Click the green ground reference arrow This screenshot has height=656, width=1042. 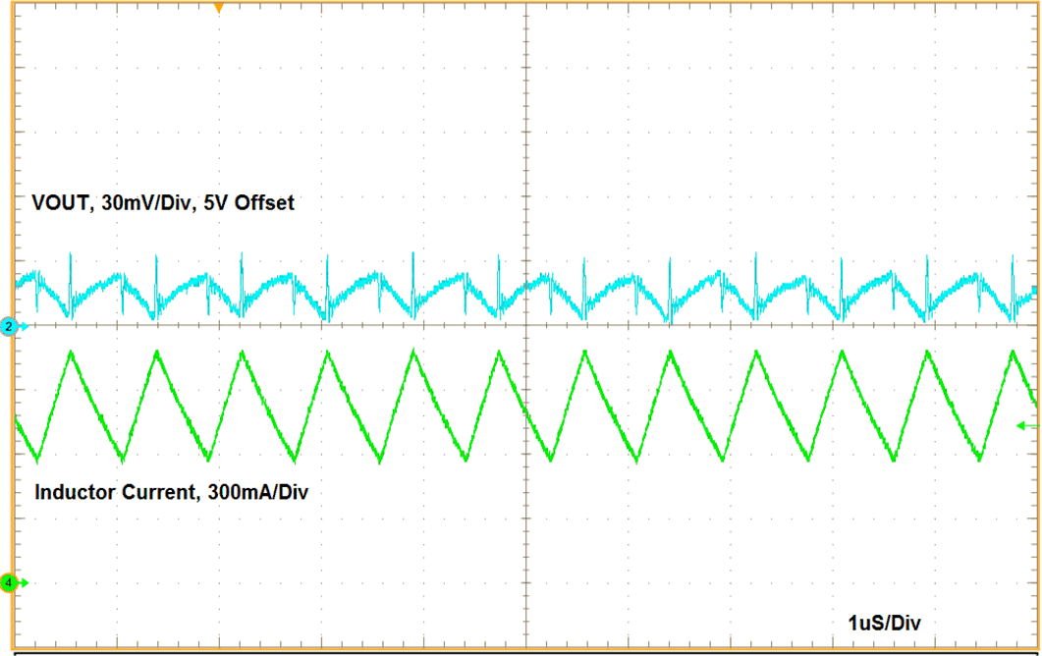[x=25, y=580]
